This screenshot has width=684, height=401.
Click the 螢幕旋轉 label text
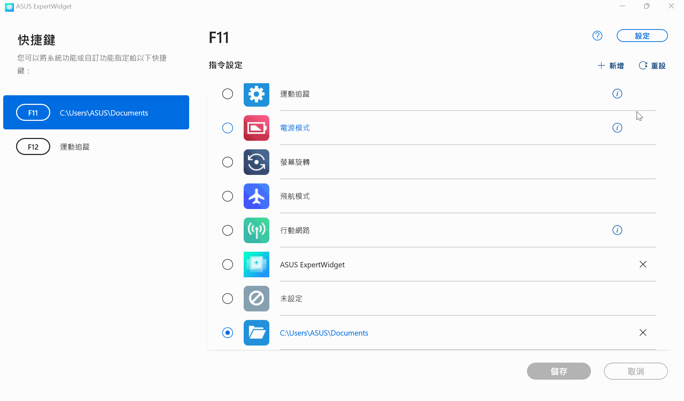click(295, 162)
